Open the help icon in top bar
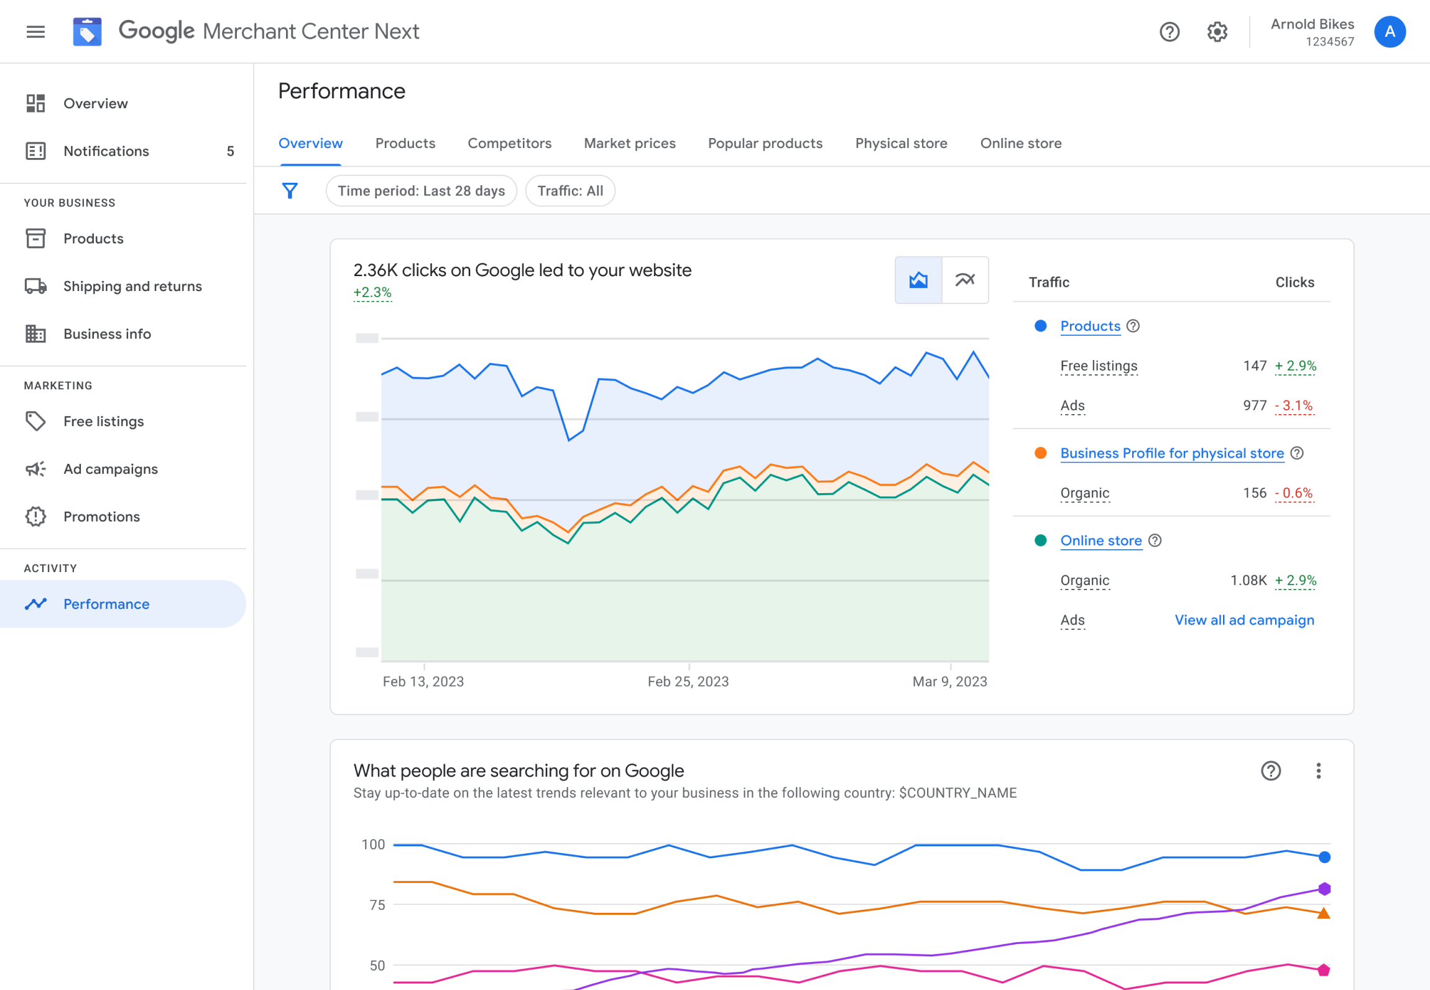 point(1169,32)
